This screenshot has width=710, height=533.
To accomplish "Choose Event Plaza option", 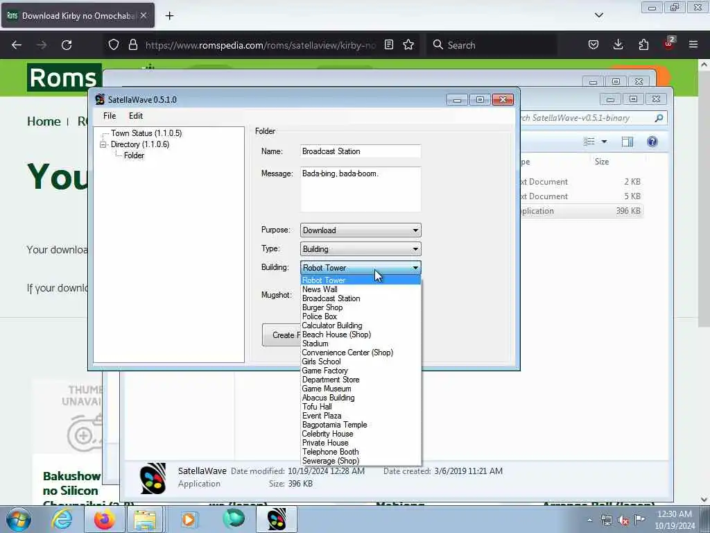I will tap(361, 416).
